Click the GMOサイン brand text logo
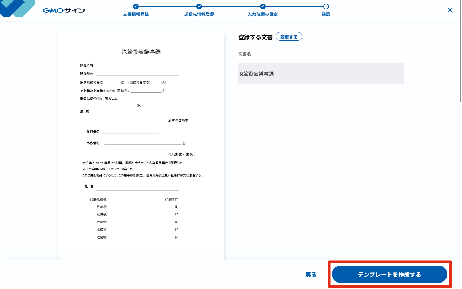This screenshot has width=462, height=289. point(64,10)
